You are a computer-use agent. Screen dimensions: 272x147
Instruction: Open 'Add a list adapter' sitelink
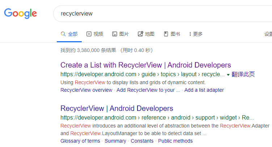pyautogui.click(x=204, y=90)
